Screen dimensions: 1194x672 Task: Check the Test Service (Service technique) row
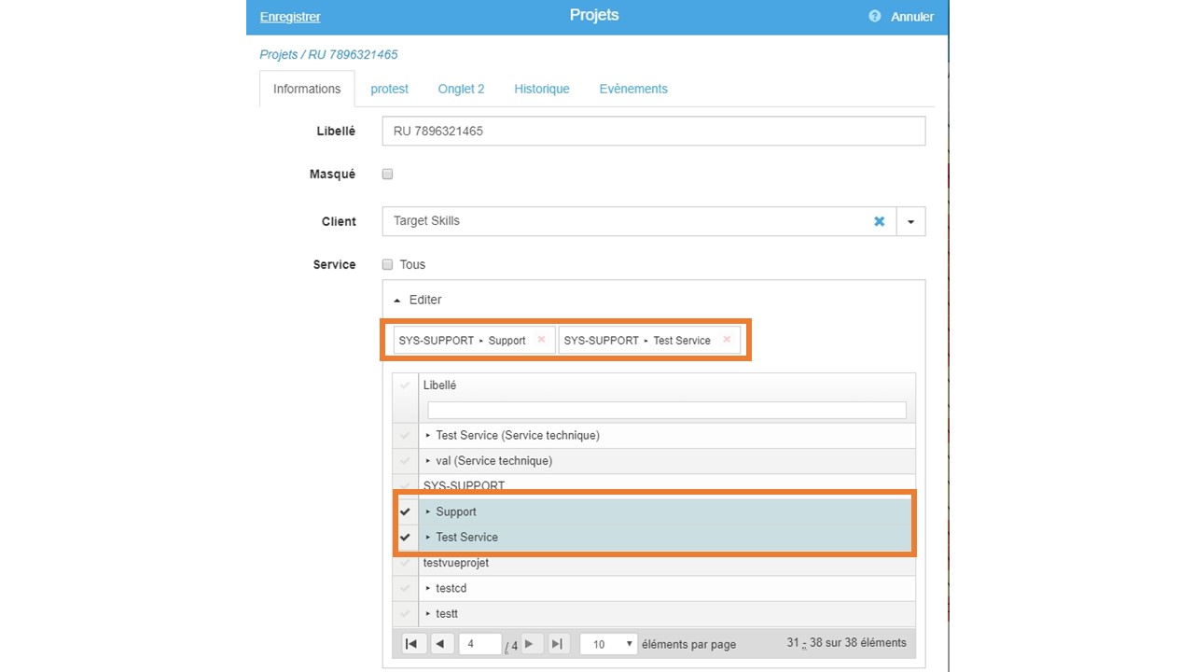(x=405, y=436)
